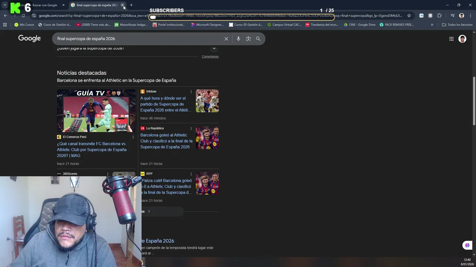This screenshot has height=267, width=476.
Task: Open more options for El Comercio Perú article
Action: 133,137
